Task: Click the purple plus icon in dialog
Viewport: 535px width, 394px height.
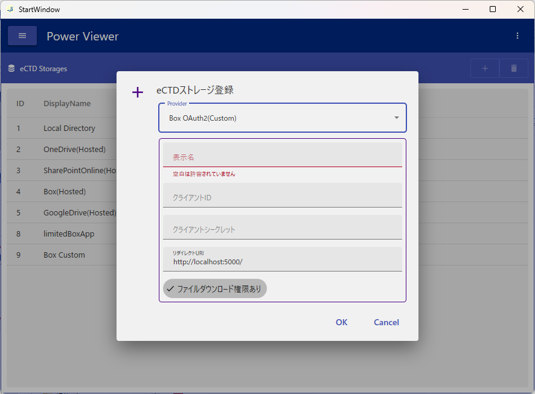Action: [138, 92]
